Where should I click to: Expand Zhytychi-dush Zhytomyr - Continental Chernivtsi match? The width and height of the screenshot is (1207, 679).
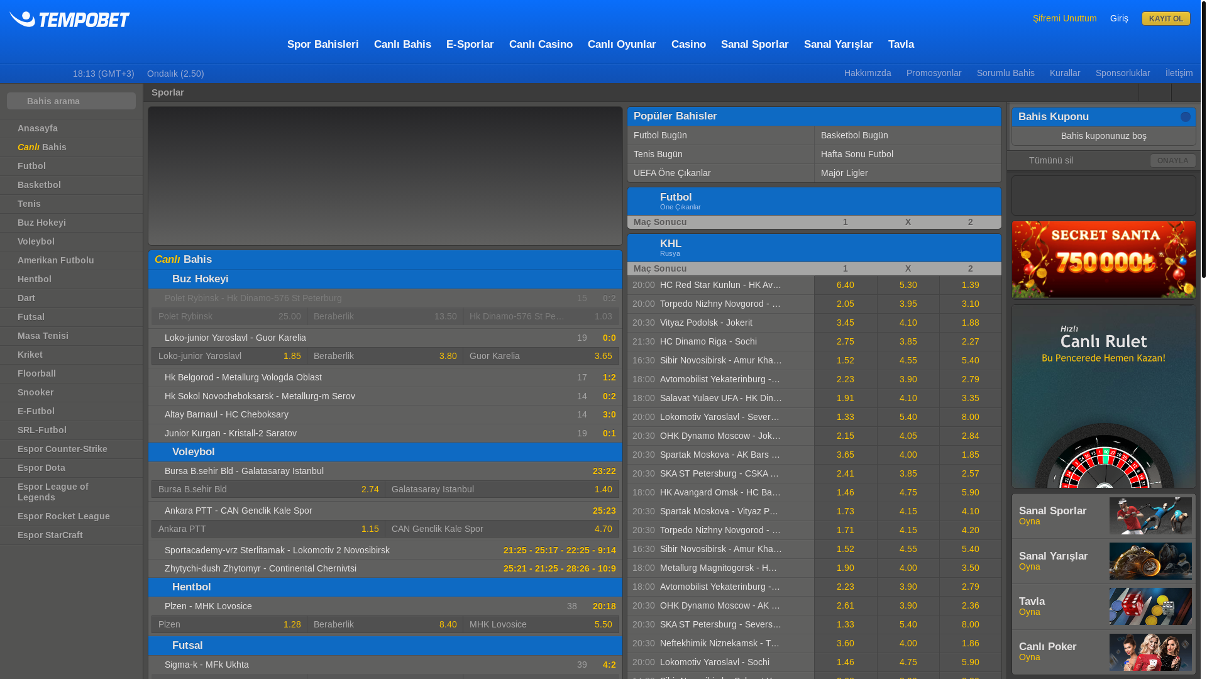[x=385, y=568]
